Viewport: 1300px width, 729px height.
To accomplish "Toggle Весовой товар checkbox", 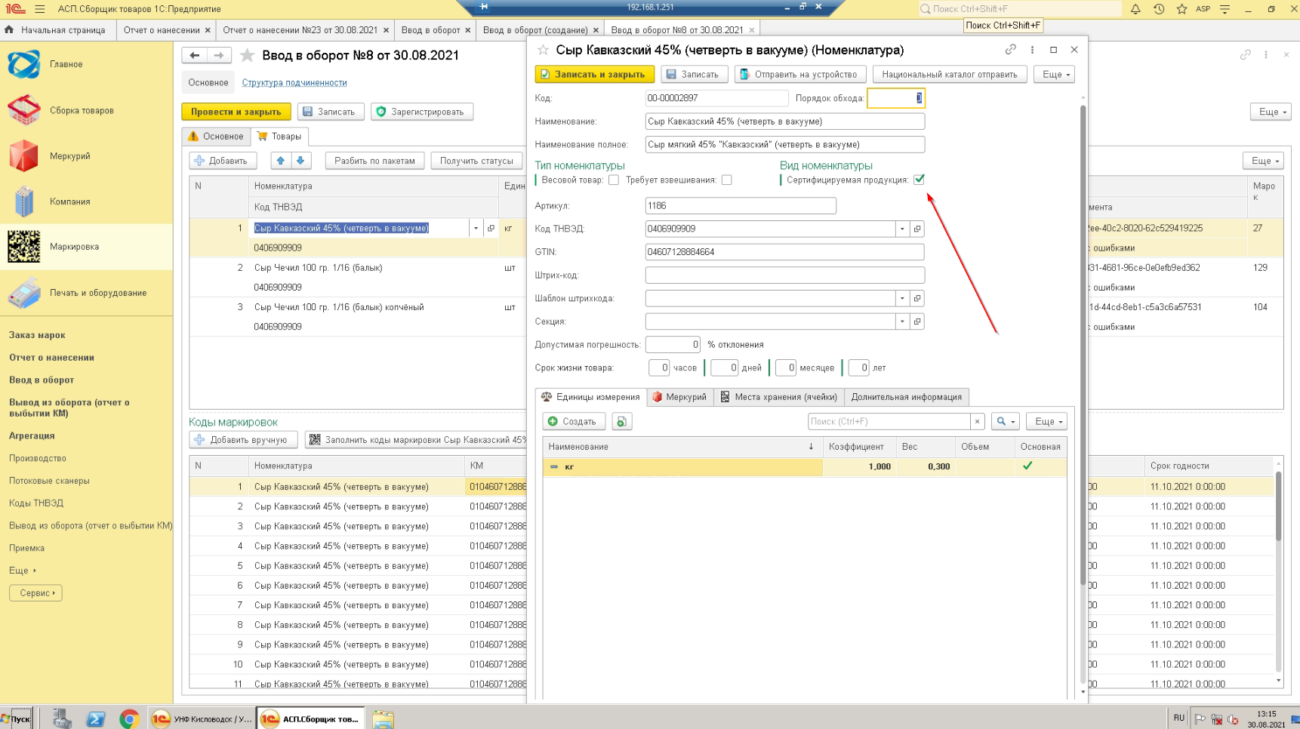I will 614,180.
